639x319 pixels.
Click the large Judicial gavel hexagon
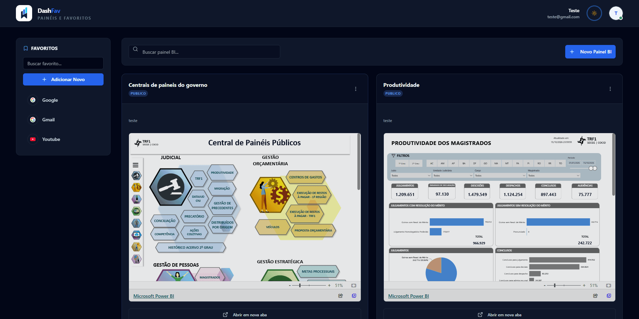[x=171, y=187]
